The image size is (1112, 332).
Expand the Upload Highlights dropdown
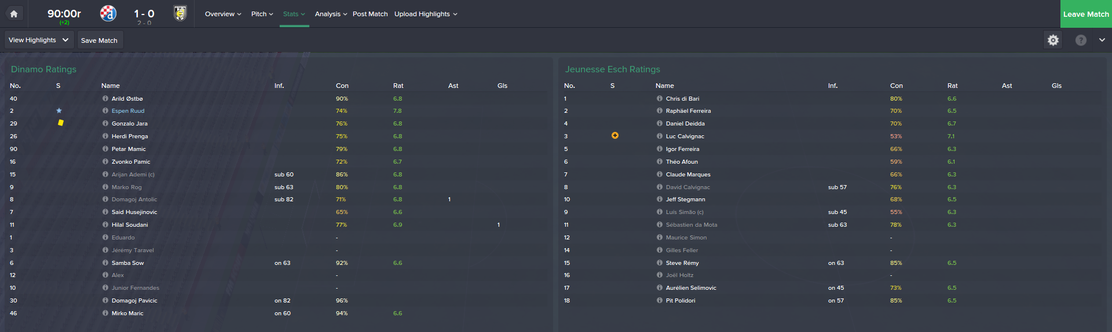(426, 14)
